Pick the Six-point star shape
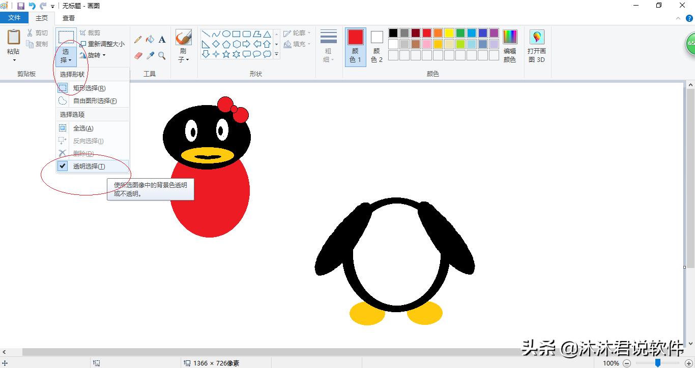The image size is (695, 368). coord(237,54)
